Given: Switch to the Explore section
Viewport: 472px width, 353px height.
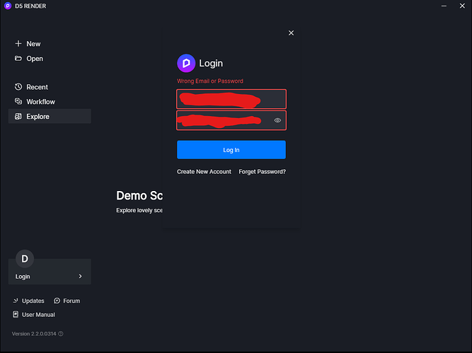Looking at the screenshot, I should click(x=50, y=116).
